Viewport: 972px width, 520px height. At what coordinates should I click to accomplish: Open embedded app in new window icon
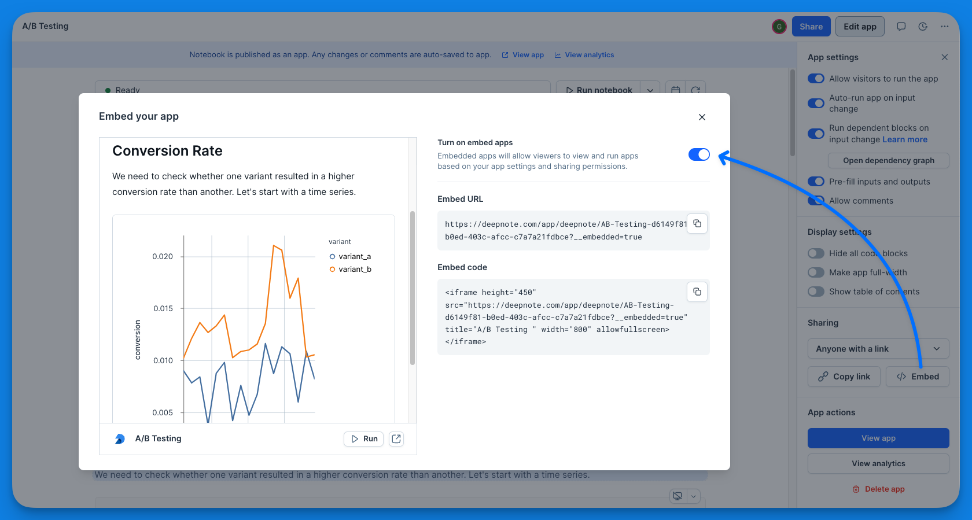(x=396, y=439)
